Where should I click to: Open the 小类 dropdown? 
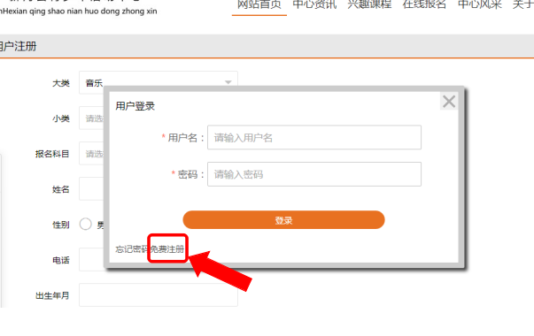[92, 118]
